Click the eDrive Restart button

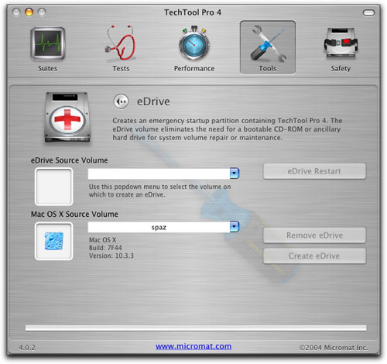click(x=314, y=171)
